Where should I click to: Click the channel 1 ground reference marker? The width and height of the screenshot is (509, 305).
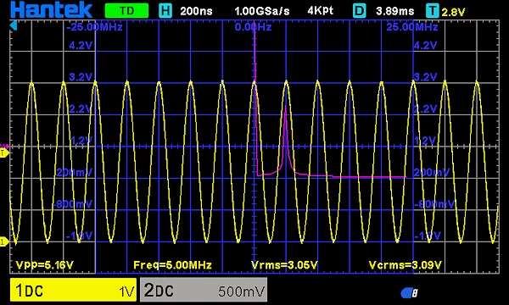(x=4, y=242)
